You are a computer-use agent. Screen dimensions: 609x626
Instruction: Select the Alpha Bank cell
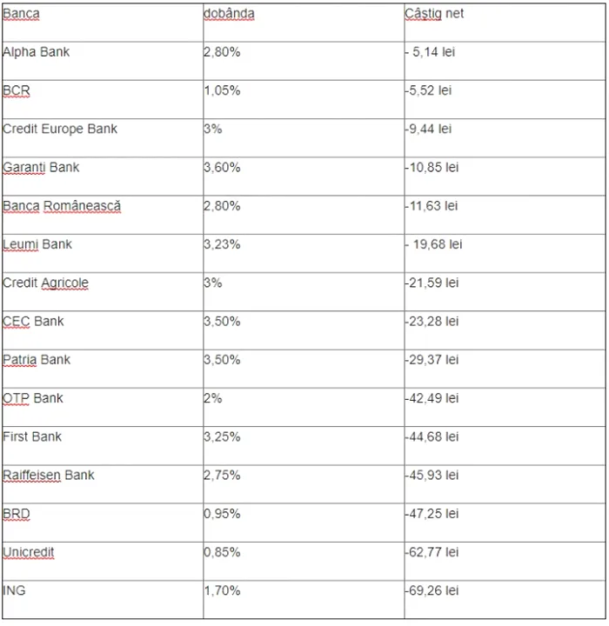click(37, 52)
